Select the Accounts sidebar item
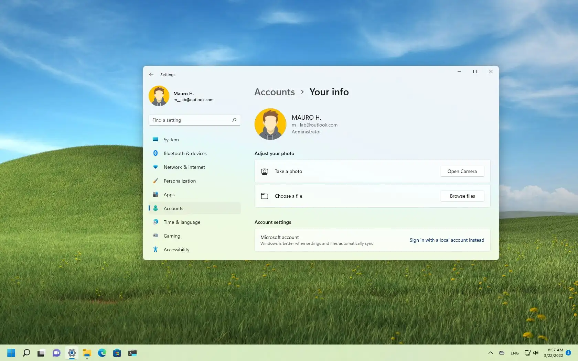The image size is (578, 361). point(195,208)
